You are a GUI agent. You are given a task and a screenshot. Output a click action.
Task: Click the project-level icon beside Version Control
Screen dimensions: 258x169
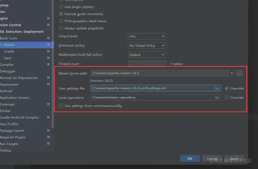[48, 25]
